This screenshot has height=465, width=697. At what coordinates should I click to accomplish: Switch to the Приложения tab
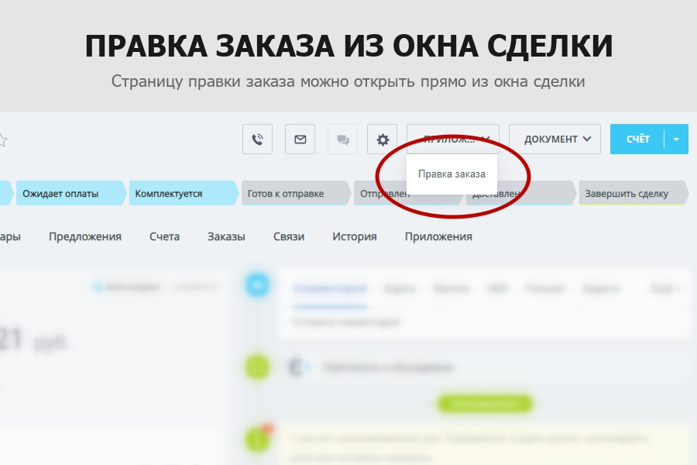pyautogui.click(x=438, y=236)
